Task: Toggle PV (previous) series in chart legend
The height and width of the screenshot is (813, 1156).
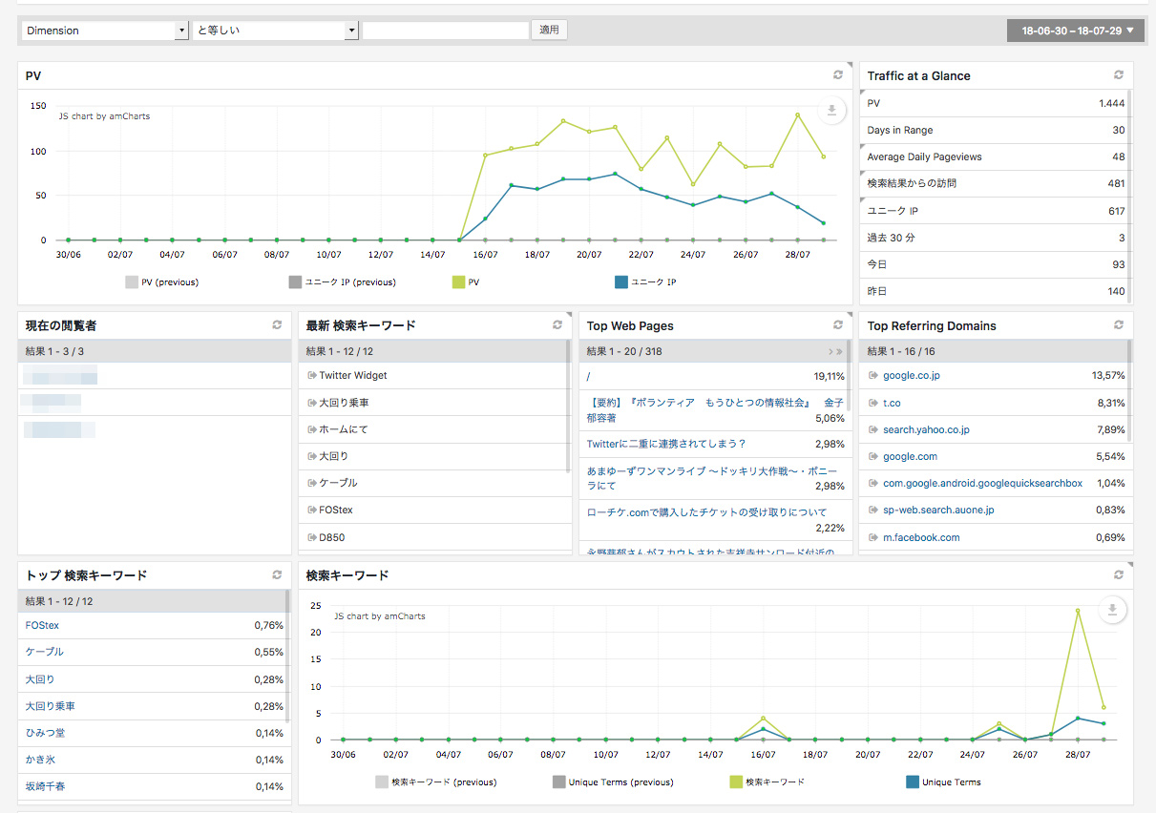Action: tap(162, 282)
